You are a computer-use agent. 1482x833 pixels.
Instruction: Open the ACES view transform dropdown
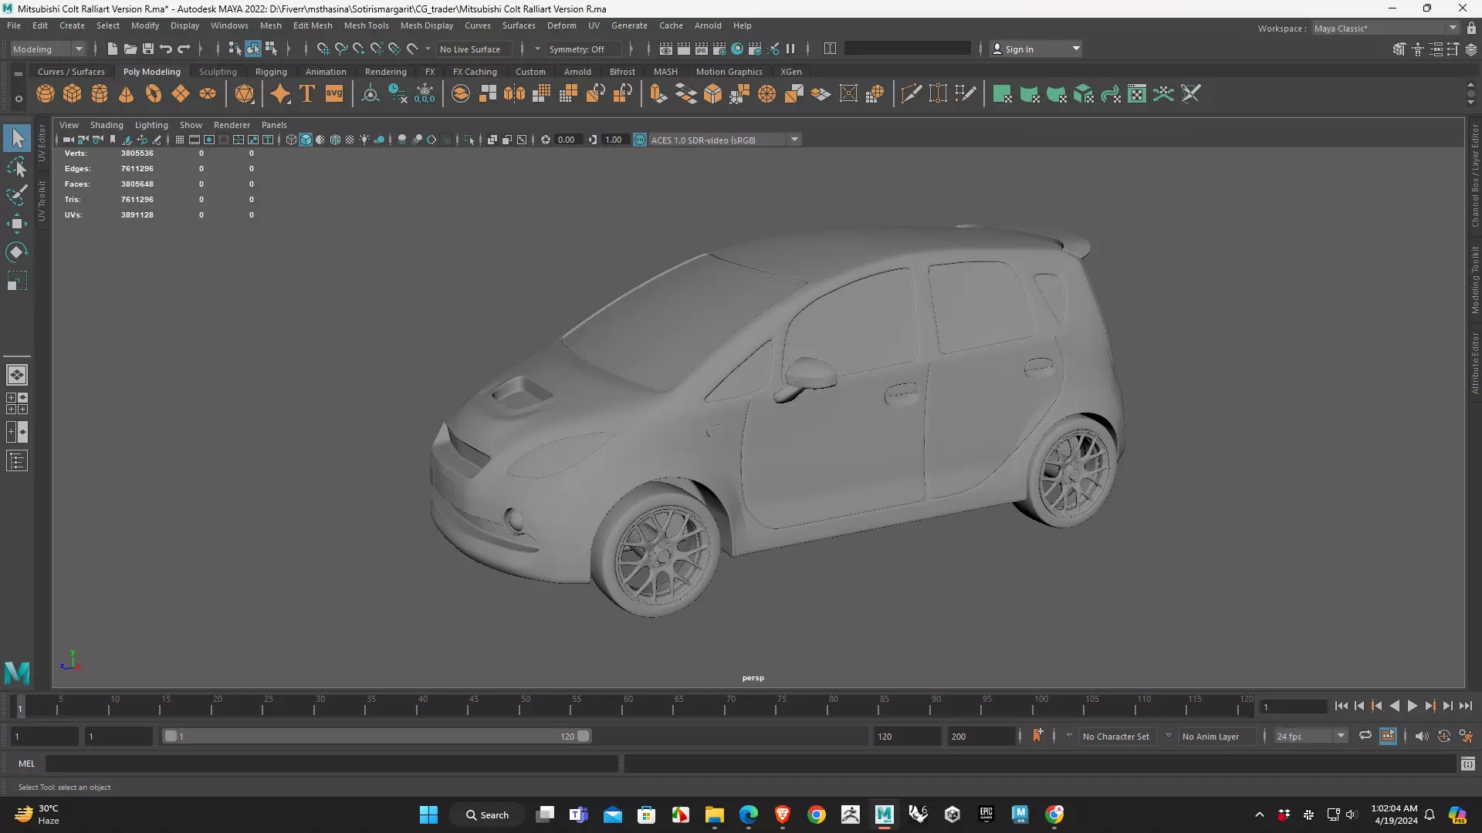click(x=725, y=140)
